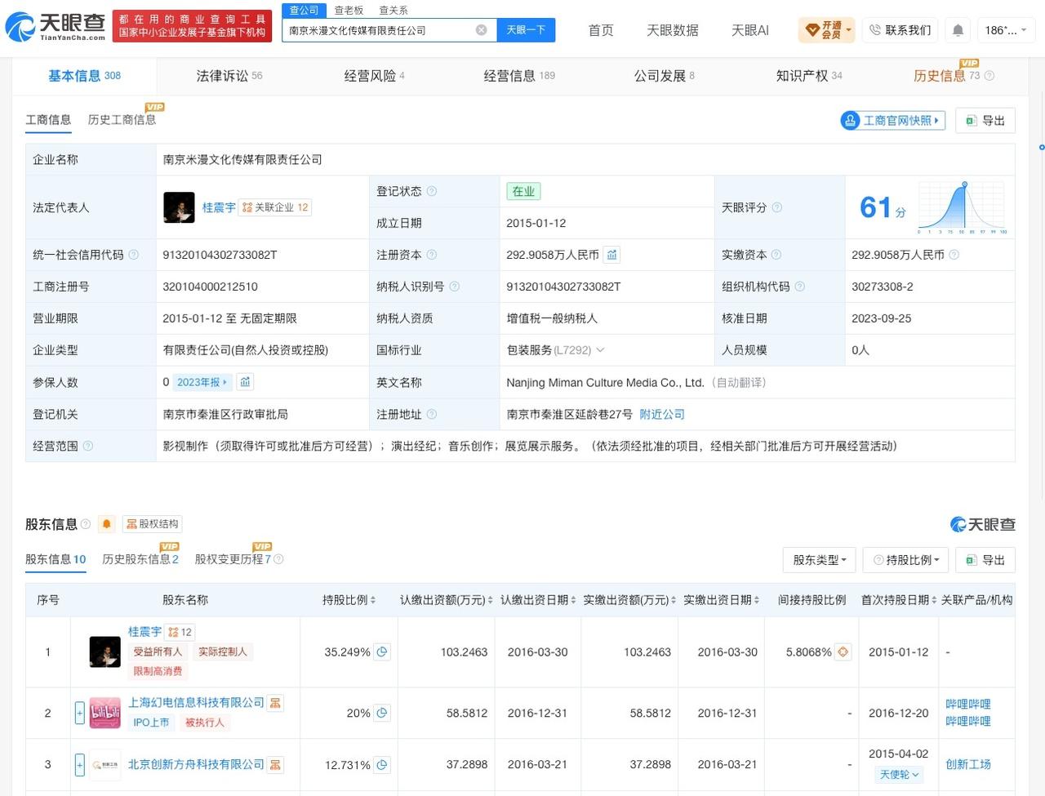Open the TianYanCha logo home link
1045x796 pixels.
(x=56, y=27)
